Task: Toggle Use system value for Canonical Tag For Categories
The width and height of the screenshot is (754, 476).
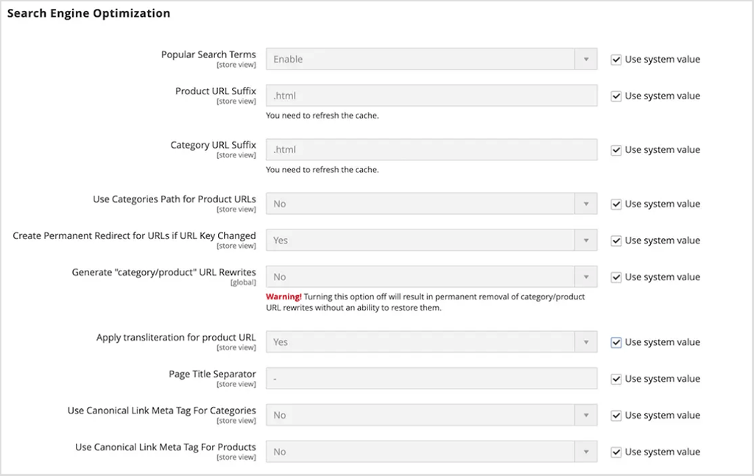Action: [616, 416]
